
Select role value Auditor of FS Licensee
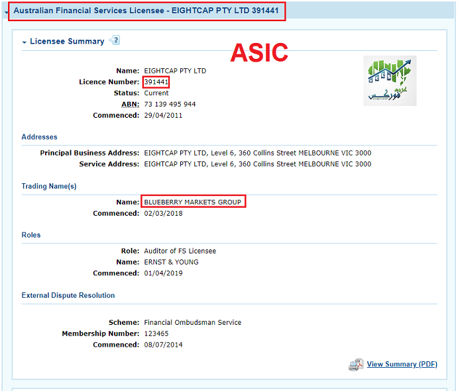pos(180,251)
